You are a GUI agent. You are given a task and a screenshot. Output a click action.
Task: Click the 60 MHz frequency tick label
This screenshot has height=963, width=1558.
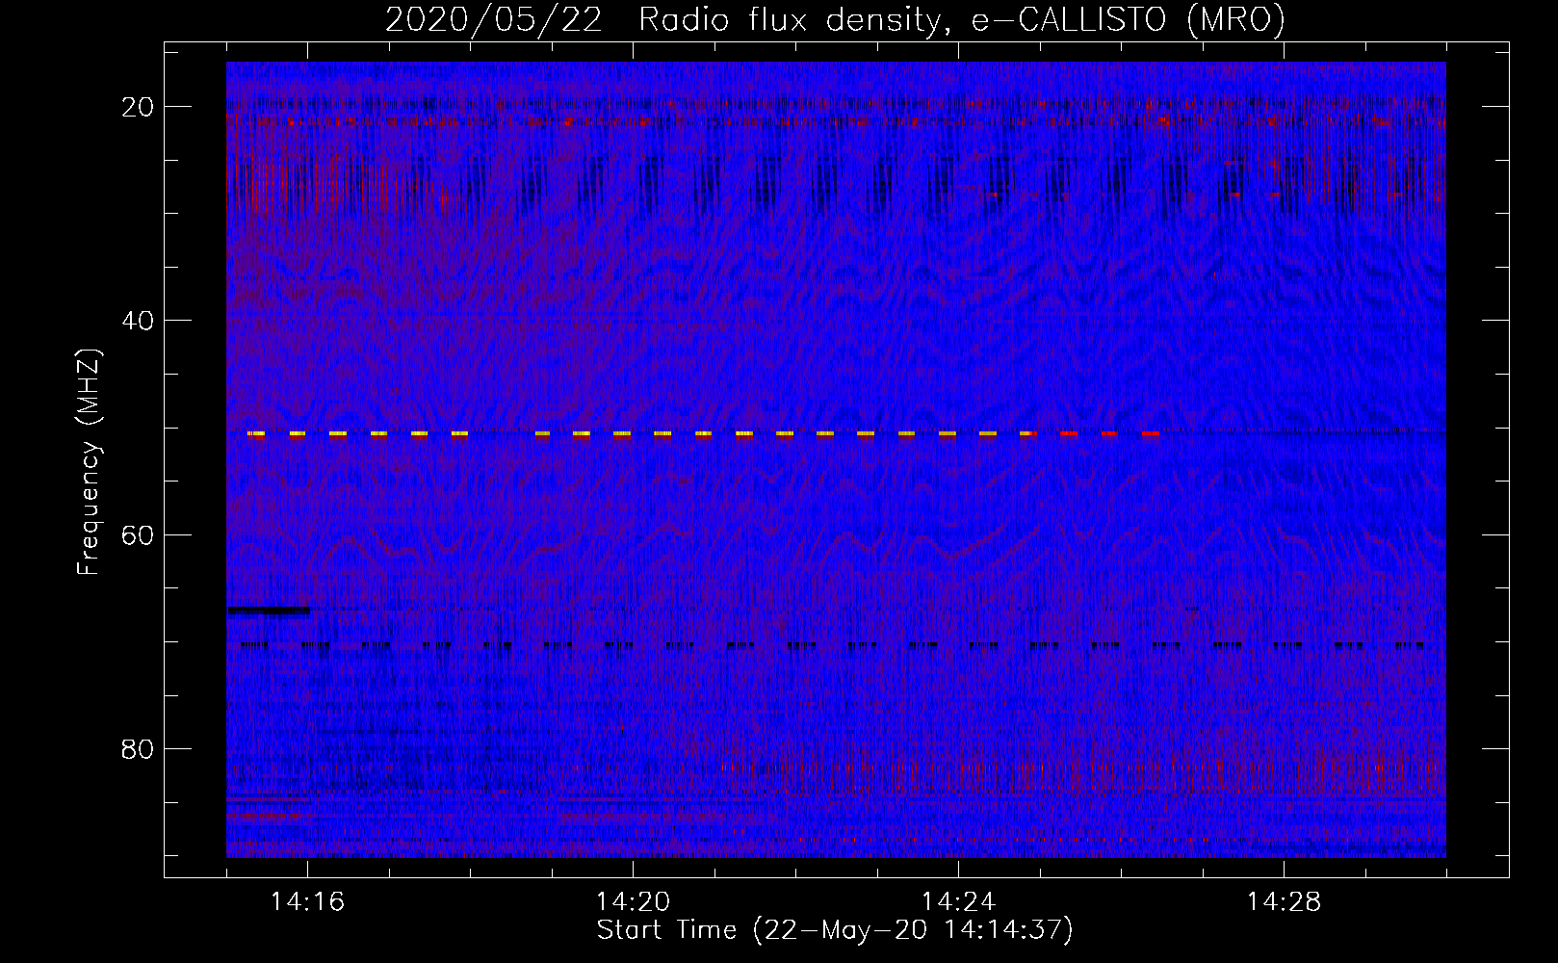point(138,534)
